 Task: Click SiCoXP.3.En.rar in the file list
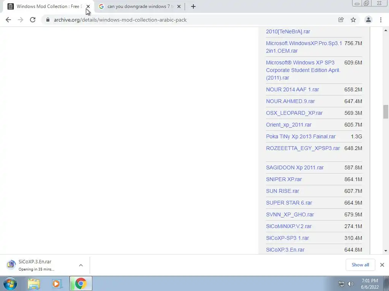coord(285,250)
